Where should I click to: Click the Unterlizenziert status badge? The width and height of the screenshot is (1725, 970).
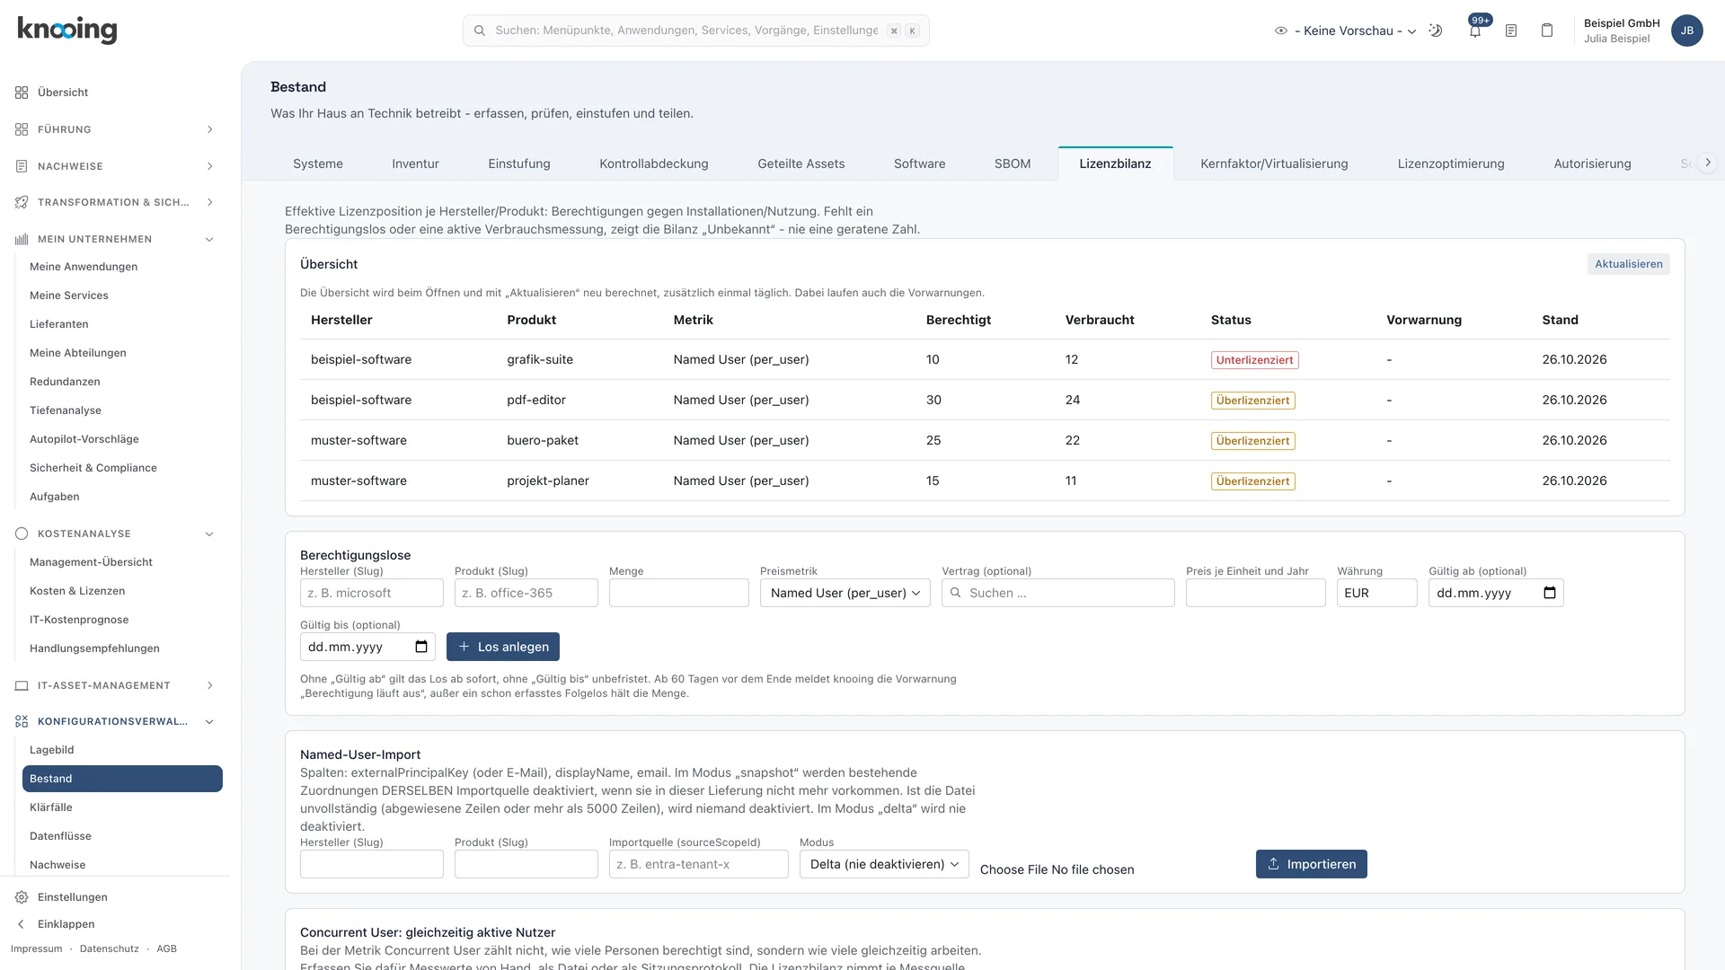1254,360
